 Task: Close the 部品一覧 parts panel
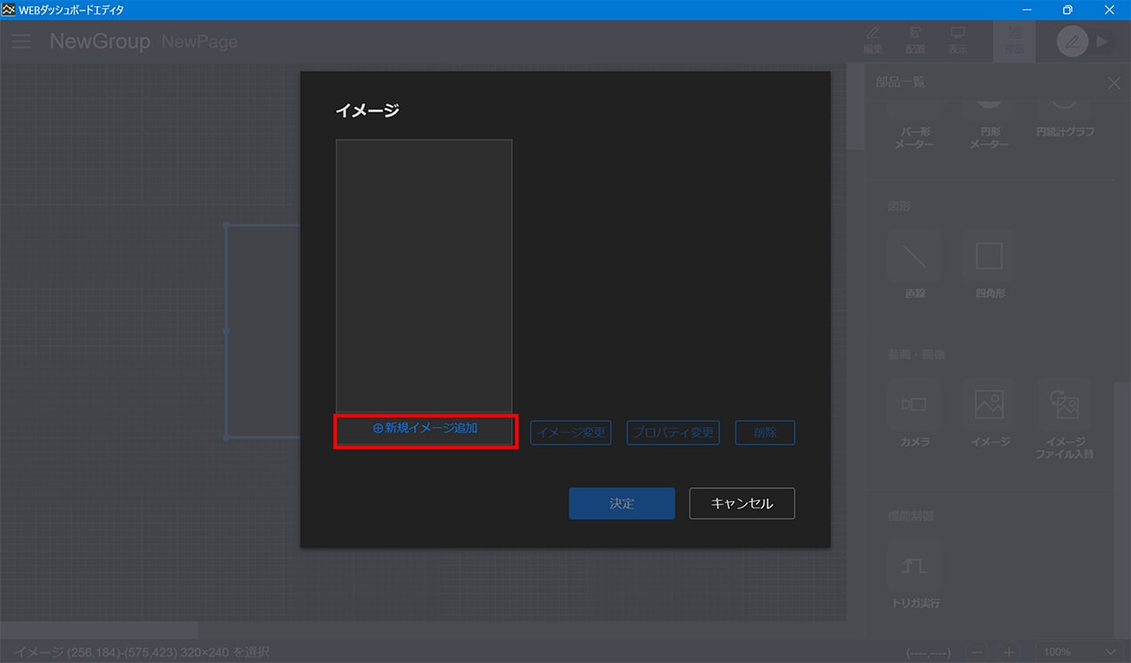(x=1113, y=82)
